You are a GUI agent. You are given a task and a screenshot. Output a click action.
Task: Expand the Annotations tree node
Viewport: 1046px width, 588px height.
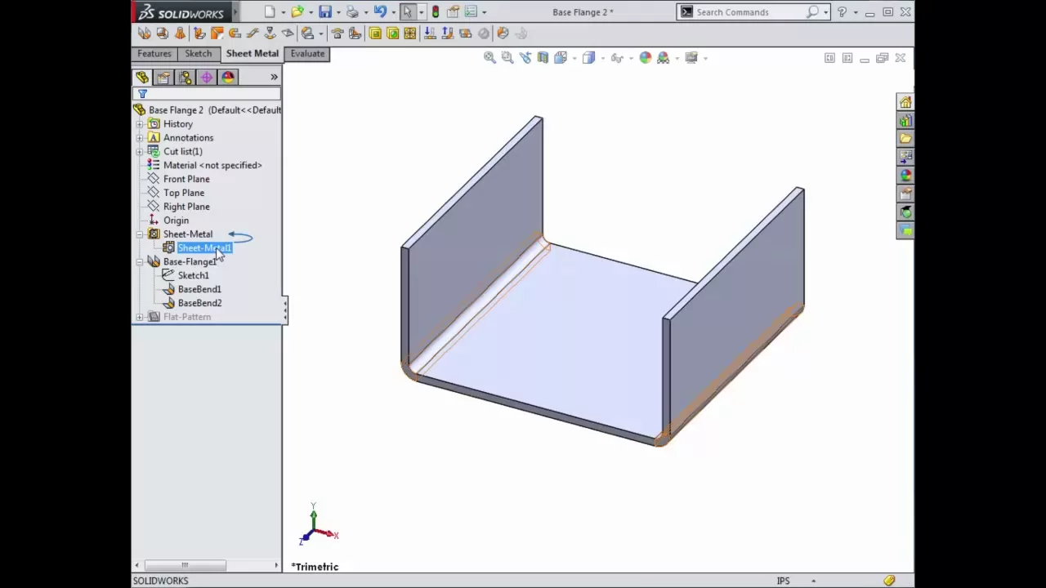pos(140,138)
